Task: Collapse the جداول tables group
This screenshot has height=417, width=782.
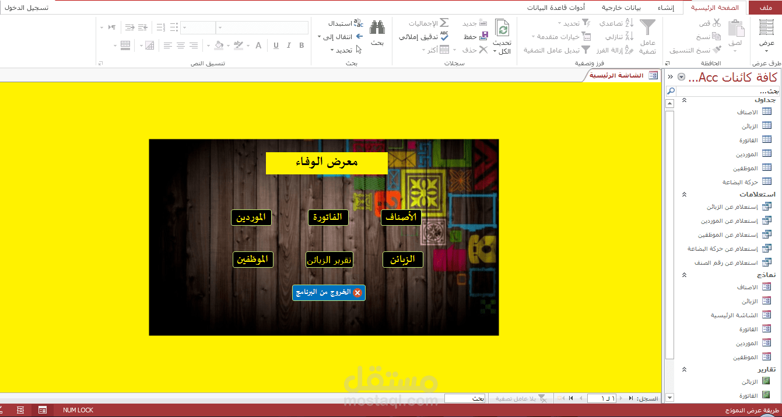Action: click(685, 100)
